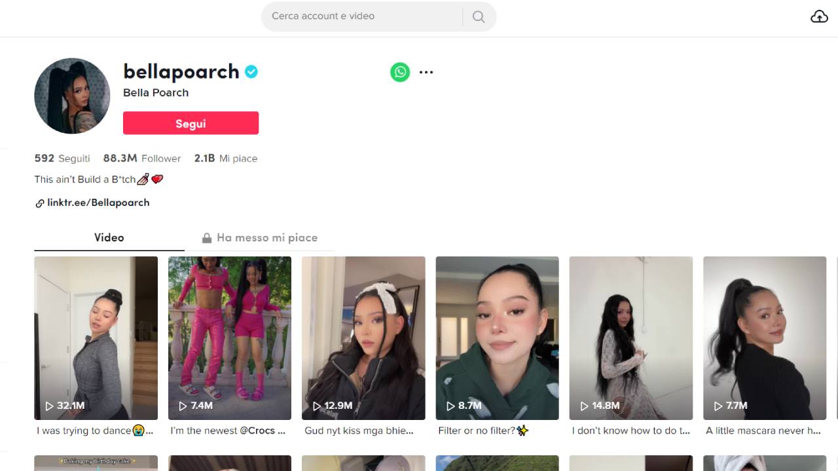Image resolution: width=838 pixels, height=471 pixels.
Task: Open the 'Gud nyt kiss' video thumbnail
Action: (363, 338)
